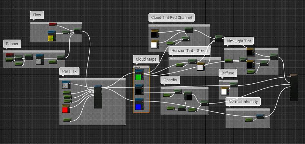Click the noise texture inside Panner group
This screenshot has height=144, width=305.
coord(39,61)
